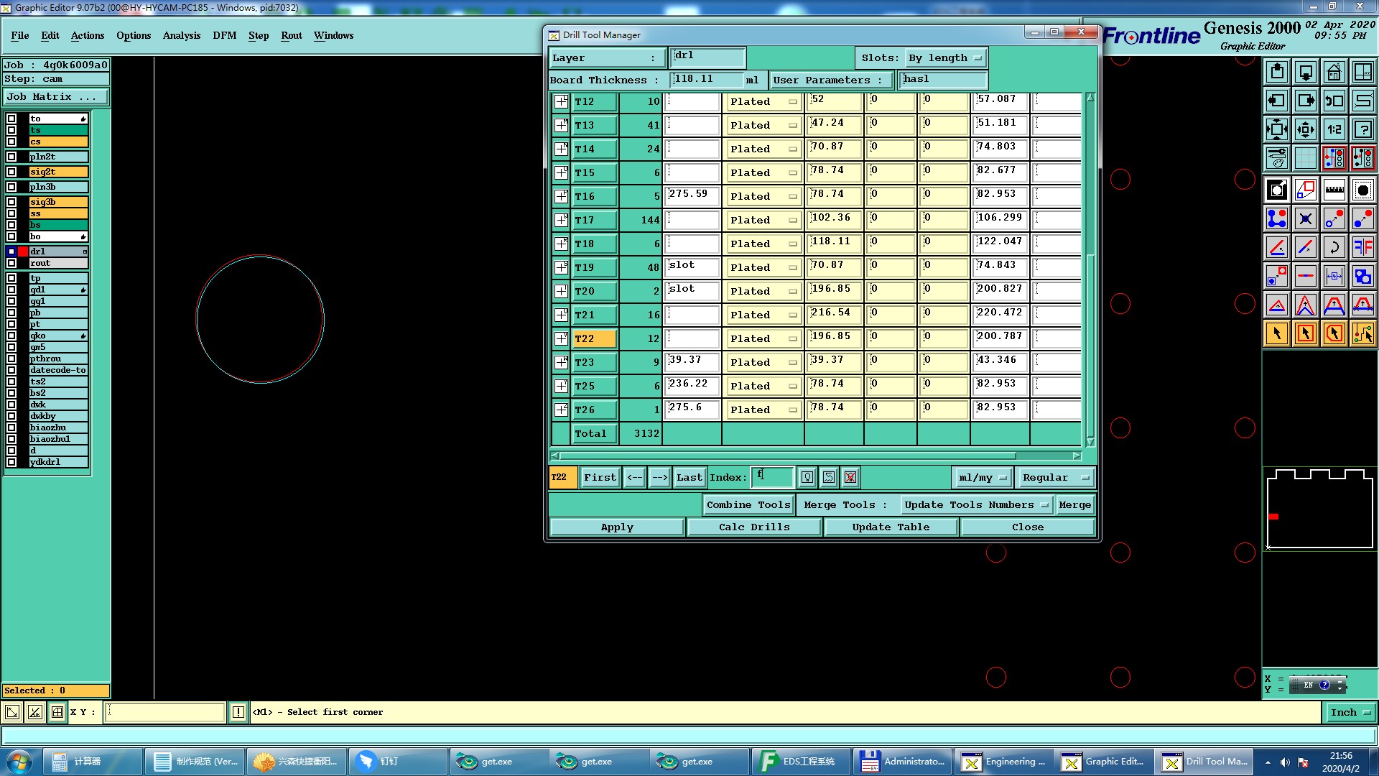This screenshot has height=776, width=1379.
Task: Click the zoom in four-arrows icon
Action: (x=1277, y=129)
